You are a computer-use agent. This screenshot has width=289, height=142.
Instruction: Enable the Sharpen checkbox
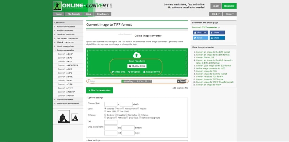point(105,118)
